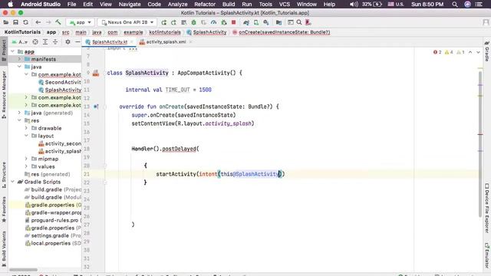Viewport: 491px width, 276px height.
Task: Expand the manifests folder
Action: (x=19, y=59)
